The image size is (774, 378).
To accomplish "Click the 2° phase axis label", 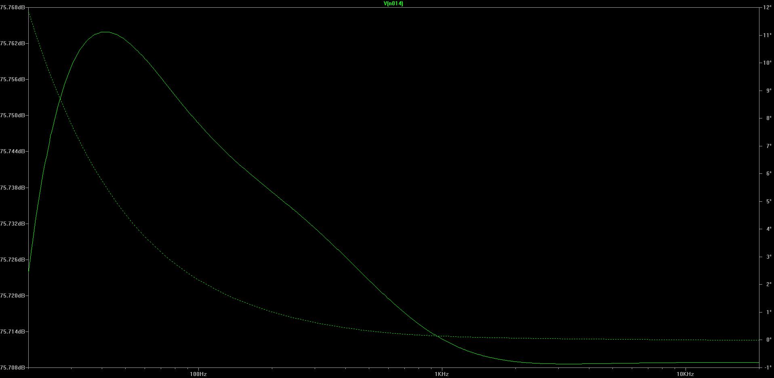I will [x=768, y=284].
